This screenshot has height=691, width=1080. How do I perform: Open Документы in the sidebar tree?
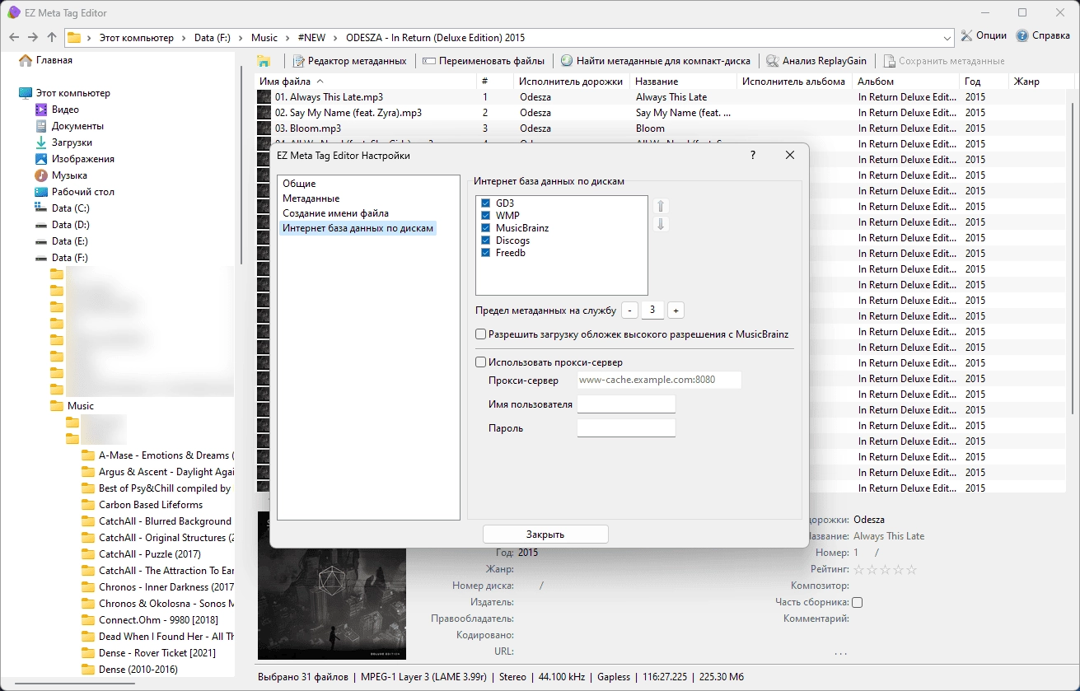coord(77,126)
